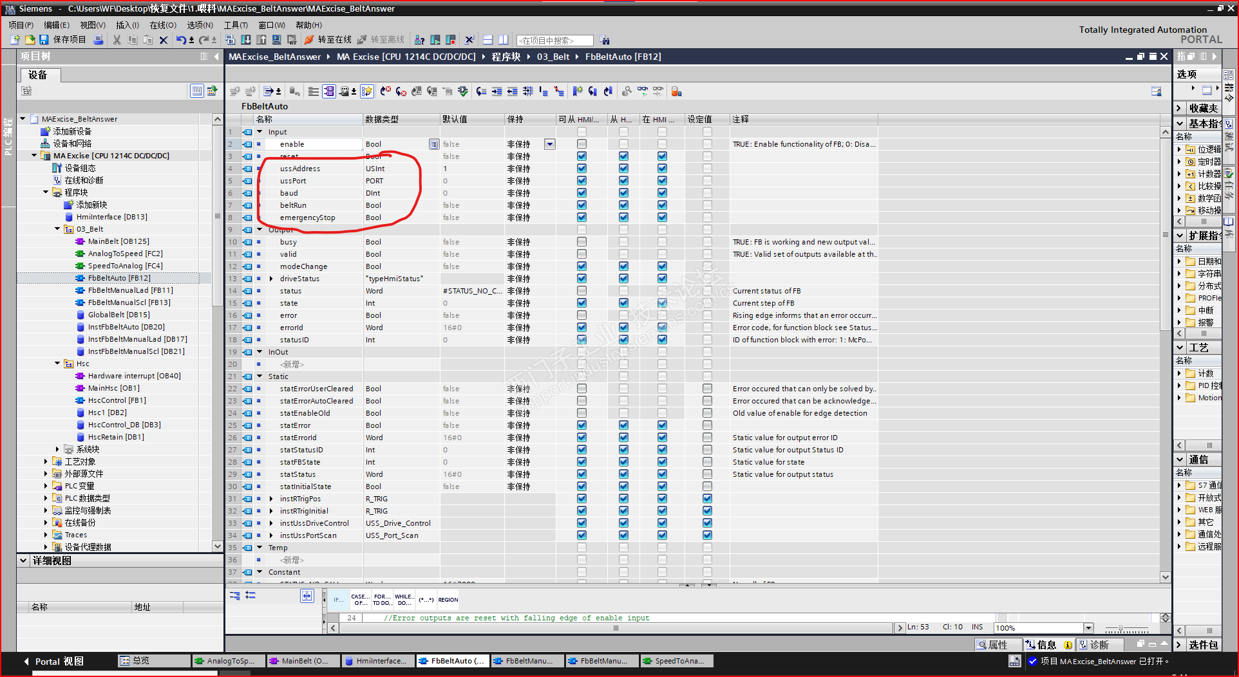Collapse the Input section
The height and width of the screenshot is (677, 1239).
260,132
